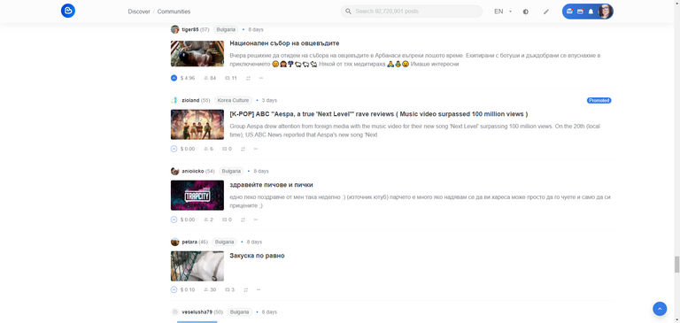680x323 pixels.
Task: View the 30 voters on petara post
Action: pyautogui.click(x=210, y=289)
